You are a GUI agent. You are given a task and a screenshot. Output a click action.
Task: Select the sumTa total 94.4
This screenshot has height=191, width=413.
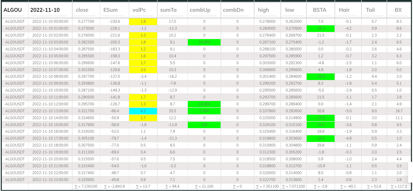tap(172, 186)
